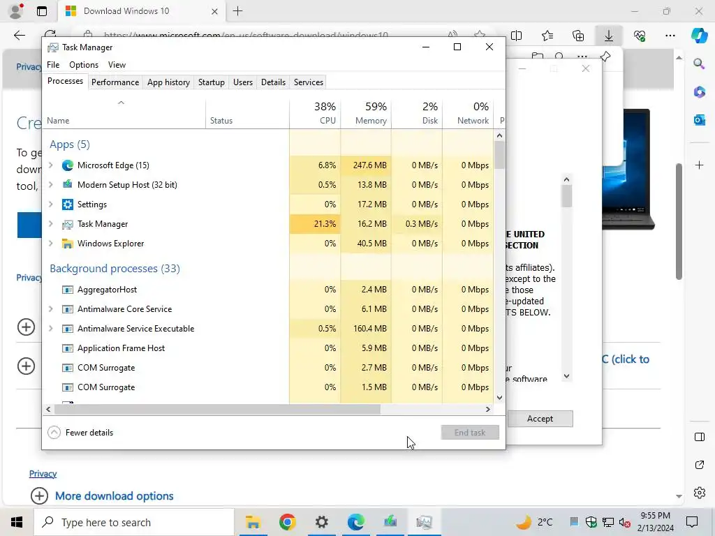Screen dimensions: 715x536
Task: Click the Application Frame Host process icon
Action: coord(68,348)
